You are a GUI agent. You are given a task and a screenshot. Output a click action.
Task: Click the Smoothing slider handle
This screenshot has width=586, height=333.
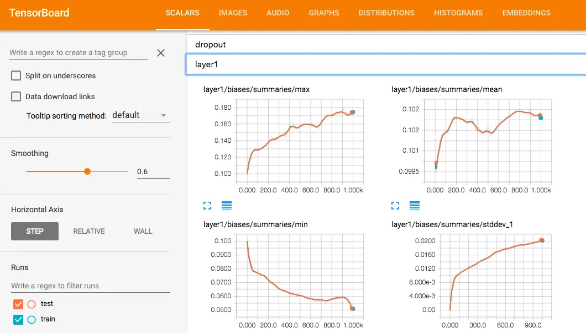click(x=87, y=171)
